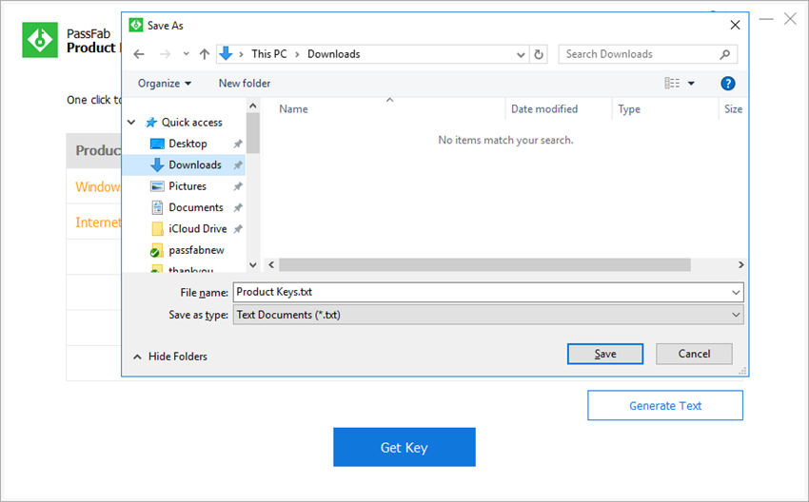
Task: Open the blue Help icon
Action: (x=727, y=84)
